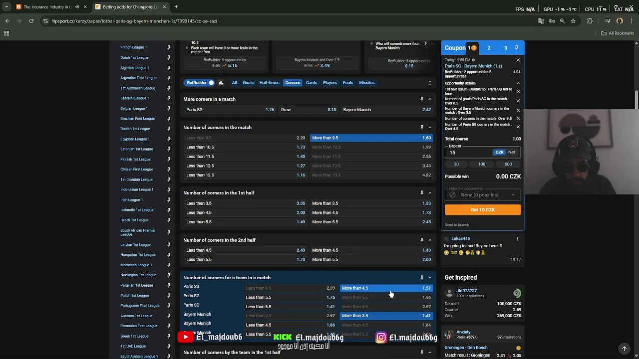Go back in browser history
This screenshot has width=639, height=359.
tap(7, 21)
